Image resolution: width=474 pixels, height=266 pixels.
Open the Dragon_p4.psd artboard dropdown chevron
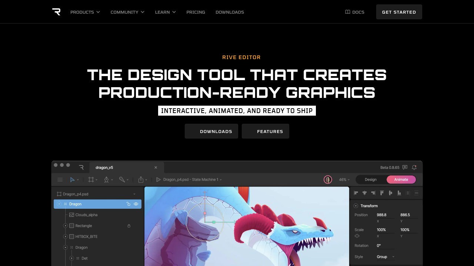coord(134,194)
